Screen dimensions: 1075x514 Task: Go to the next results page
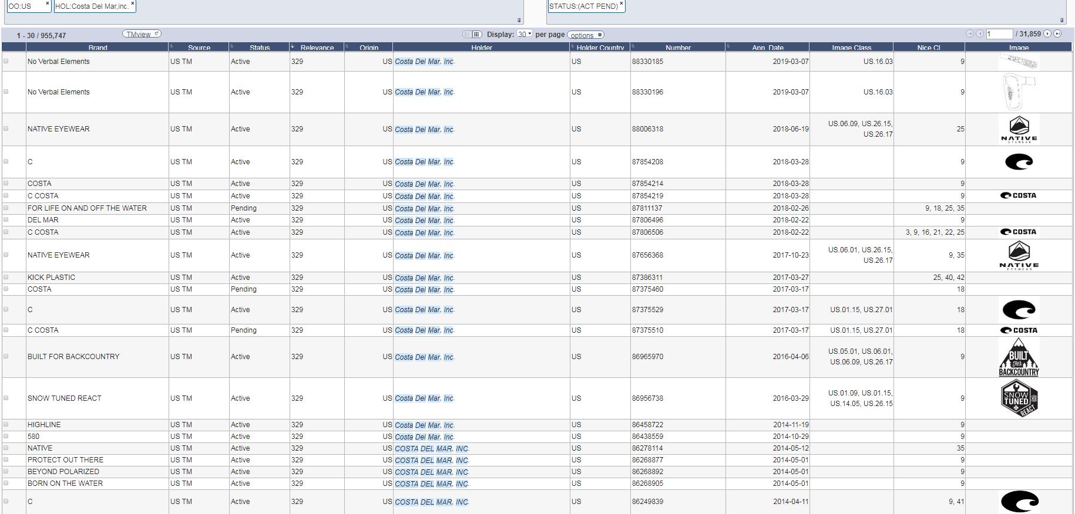[1047, 34]
